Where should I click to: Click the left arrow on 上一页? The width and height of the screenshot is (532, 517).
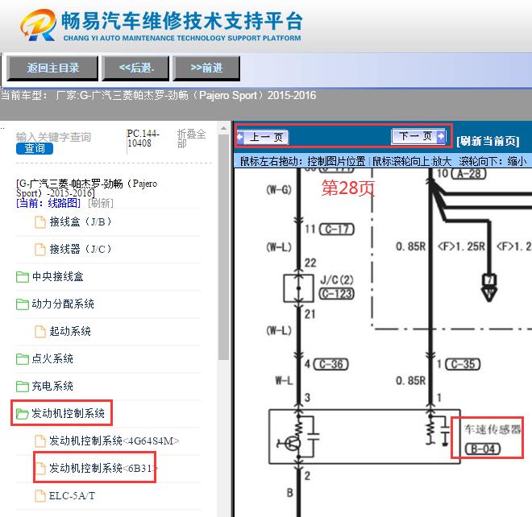240,137
